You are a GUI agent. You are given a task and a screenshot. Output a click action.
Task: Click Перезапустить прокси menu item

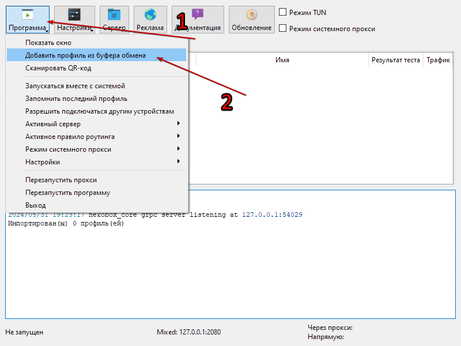pyautogui.click(x=61, y=180)
